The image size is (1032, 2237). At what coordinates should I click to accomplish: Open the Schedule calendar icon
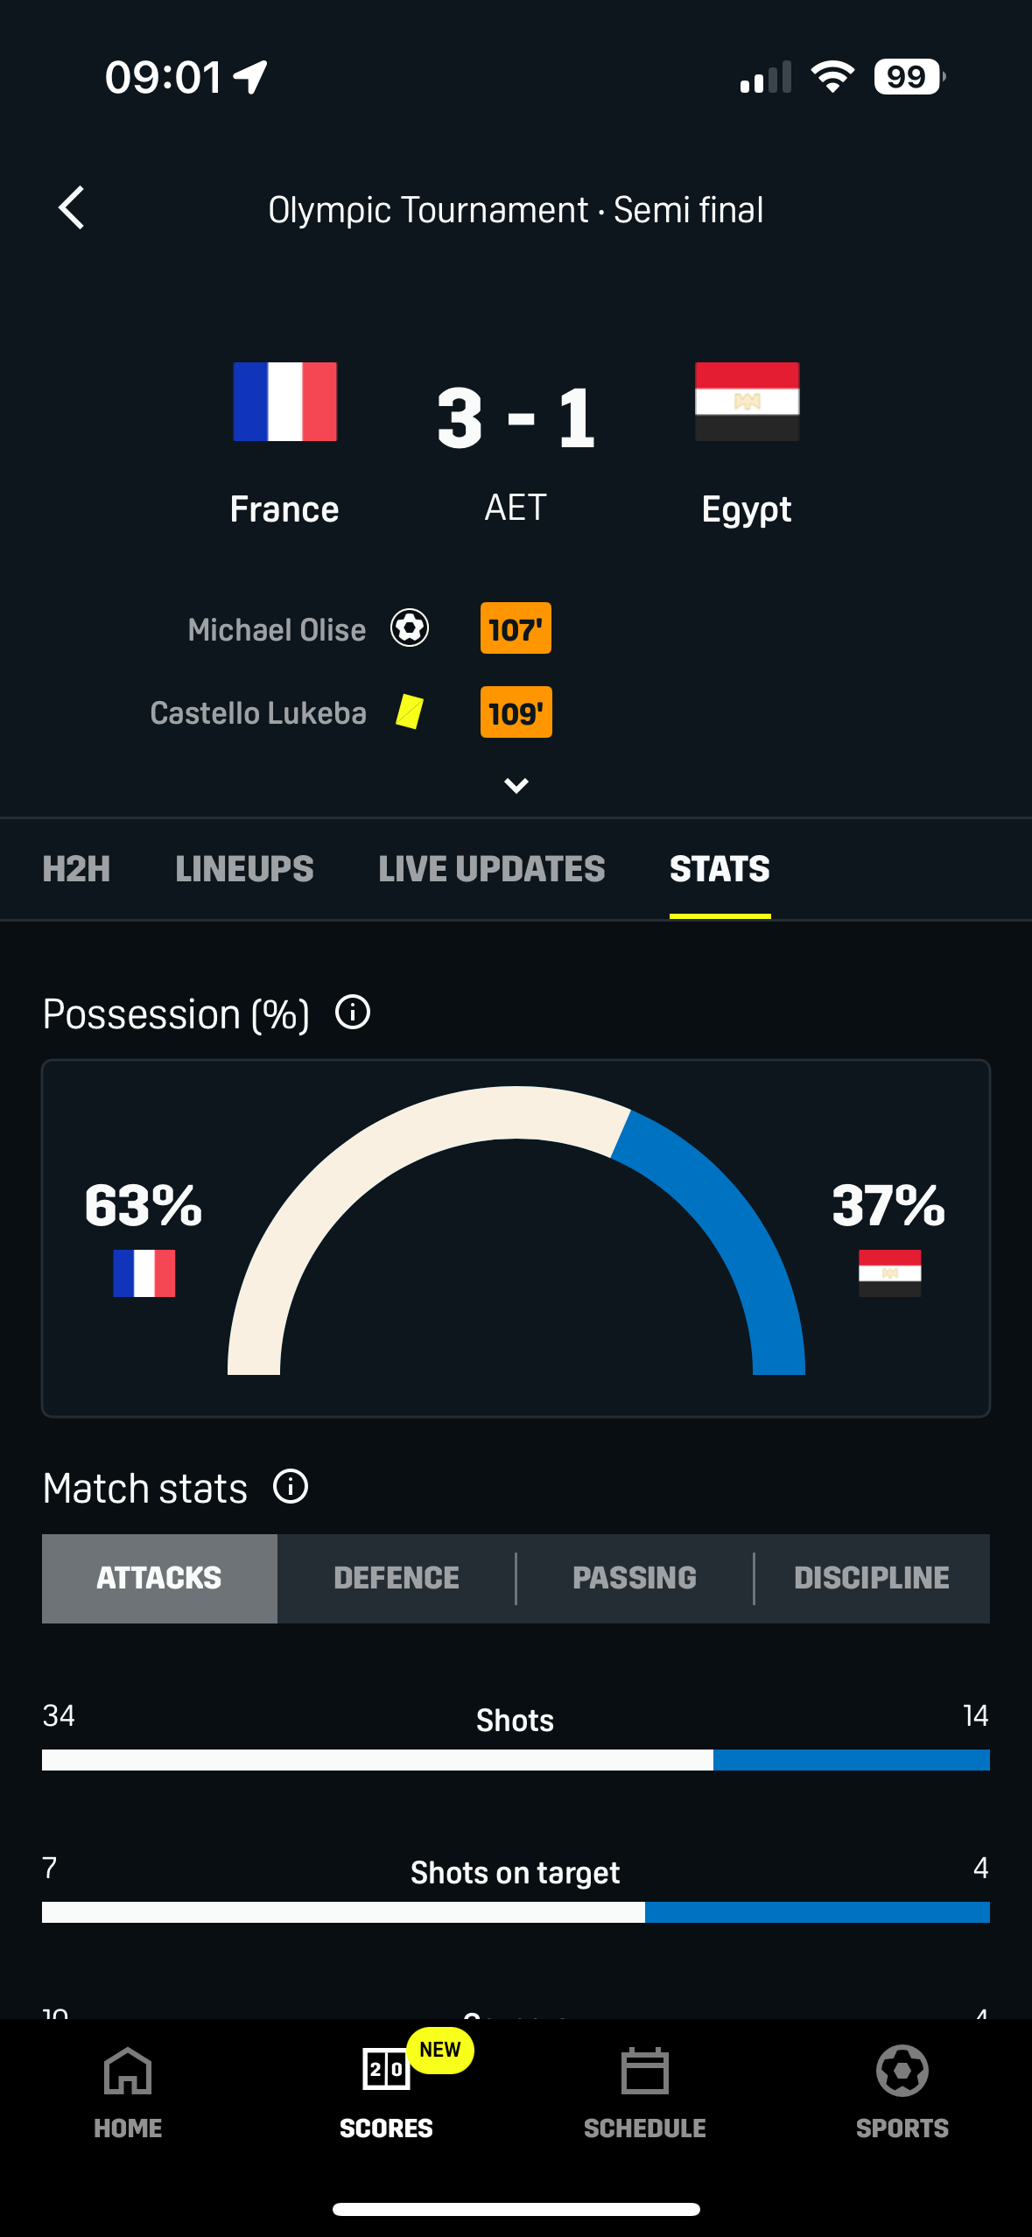click(x=644, y=2072)
